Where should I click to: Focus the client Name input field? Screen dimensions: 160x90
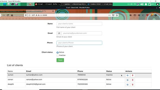click(x=79, y=24)
